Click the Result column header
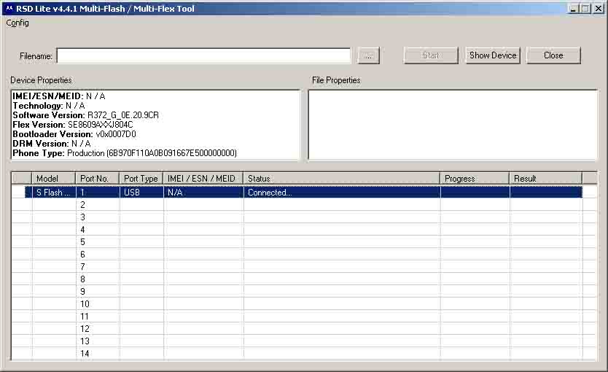Viewport: 608px width, 372px height. (545, 179)
